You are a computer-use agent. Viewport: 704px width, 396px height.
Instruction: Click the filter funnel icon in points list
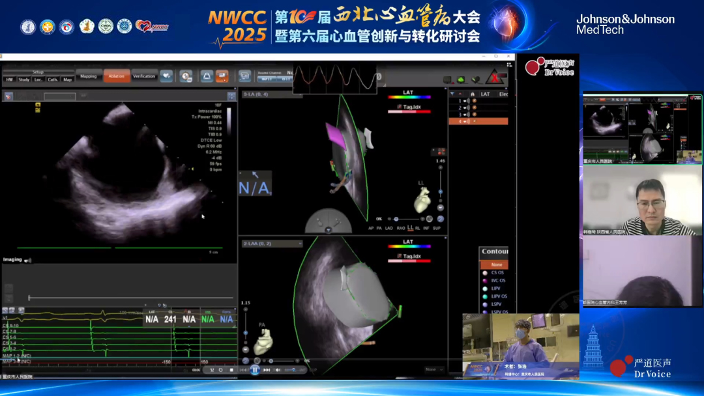coord(452,94)
